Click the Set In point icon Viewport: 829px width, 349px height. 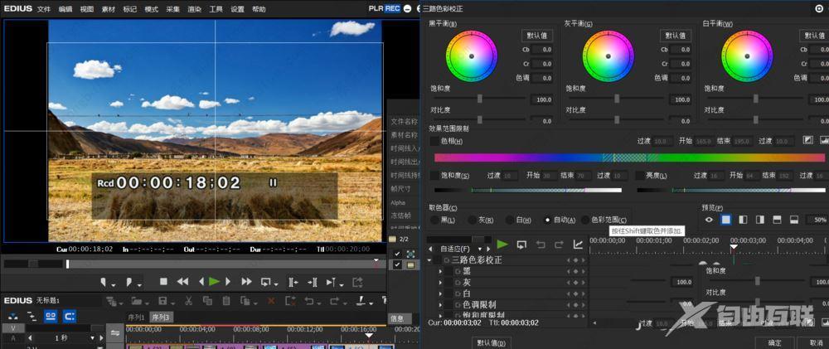tap(104, 283)
